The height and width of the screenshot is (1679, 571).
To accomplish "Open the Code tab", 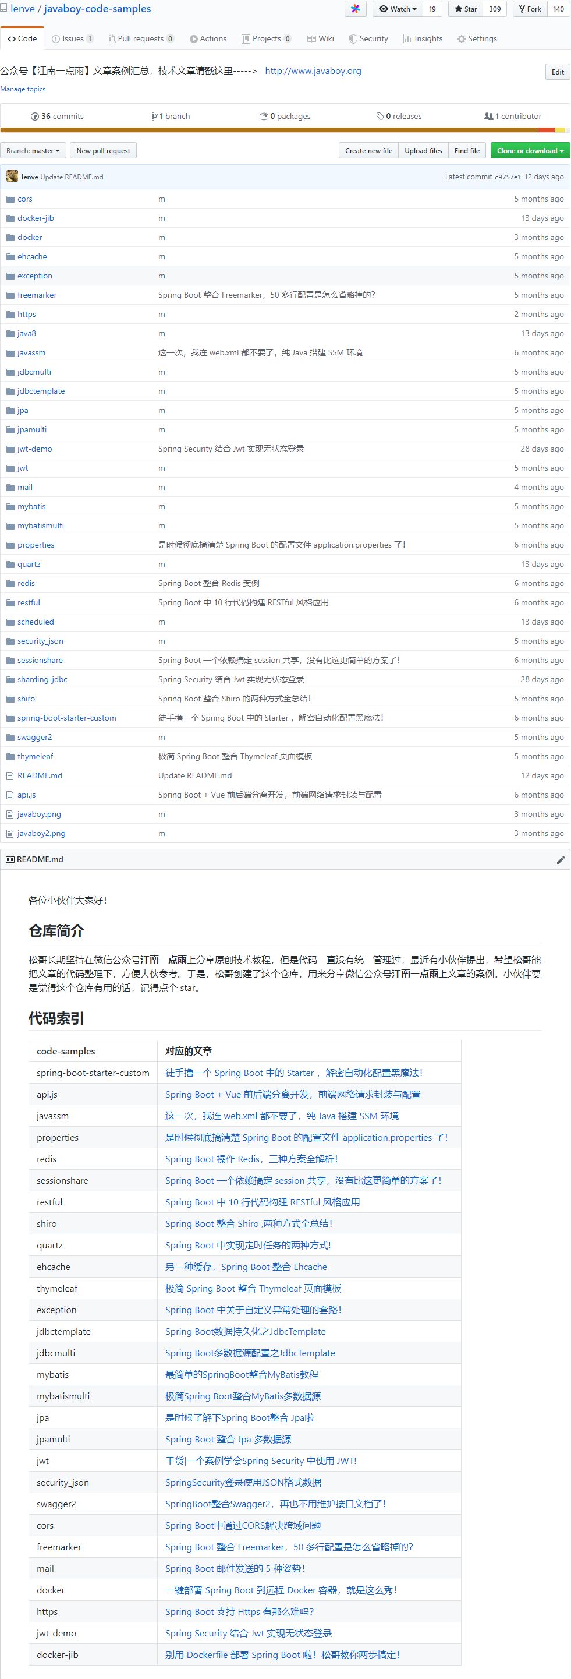I will (22, 38).
